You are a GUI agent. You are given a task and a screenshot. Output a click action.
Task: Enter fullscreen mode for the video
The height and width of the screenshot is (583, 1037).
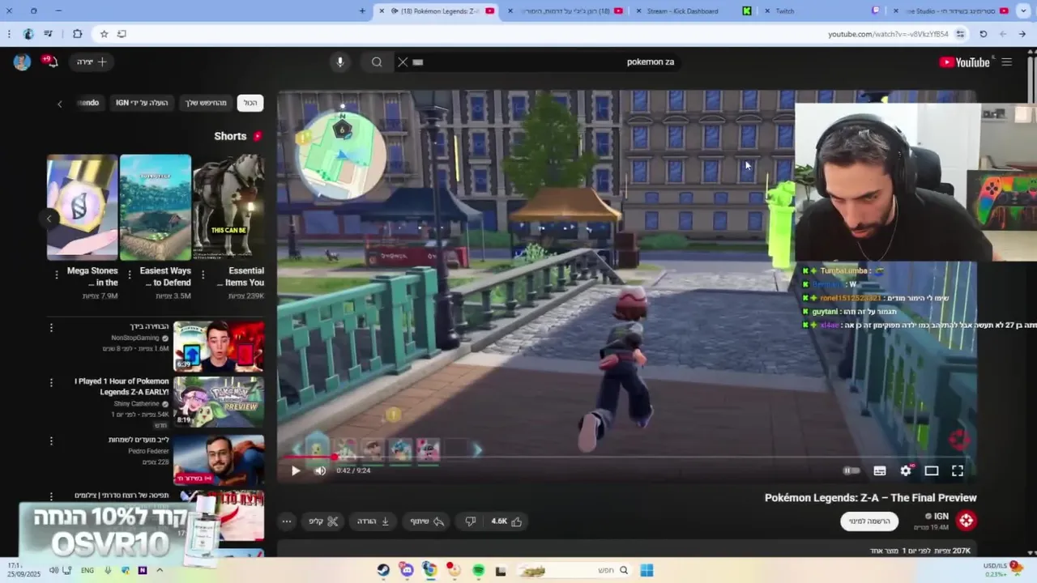click(x=958, y=470)
